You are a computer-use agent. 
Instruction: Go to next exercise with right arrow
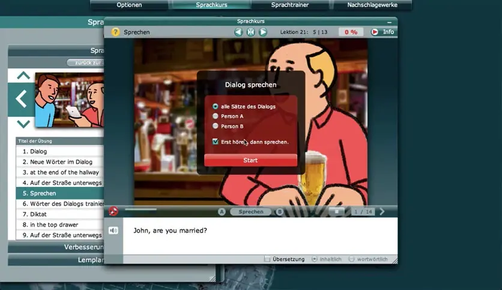click(263, 32)
